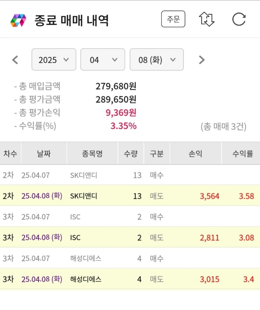Open the day 08 (화) dropdown

point(156,60)
